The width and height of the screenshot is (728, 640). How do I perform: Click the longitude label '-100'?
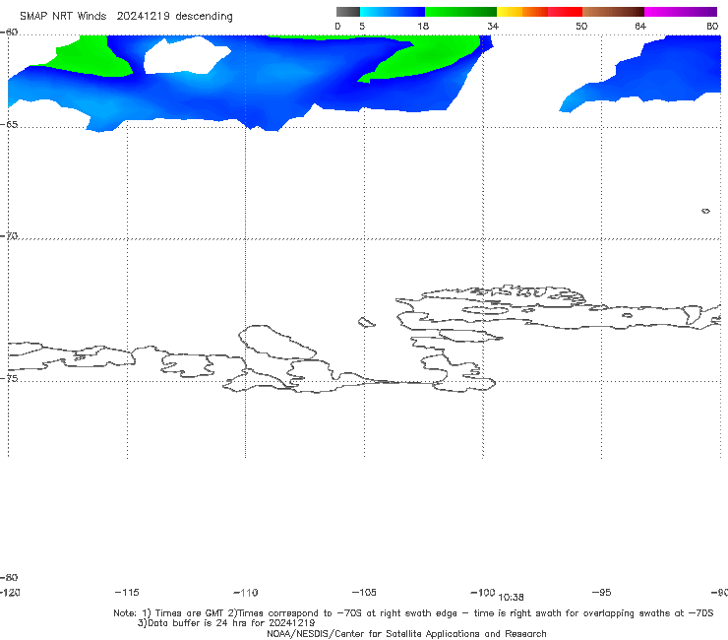click(482, 592)
